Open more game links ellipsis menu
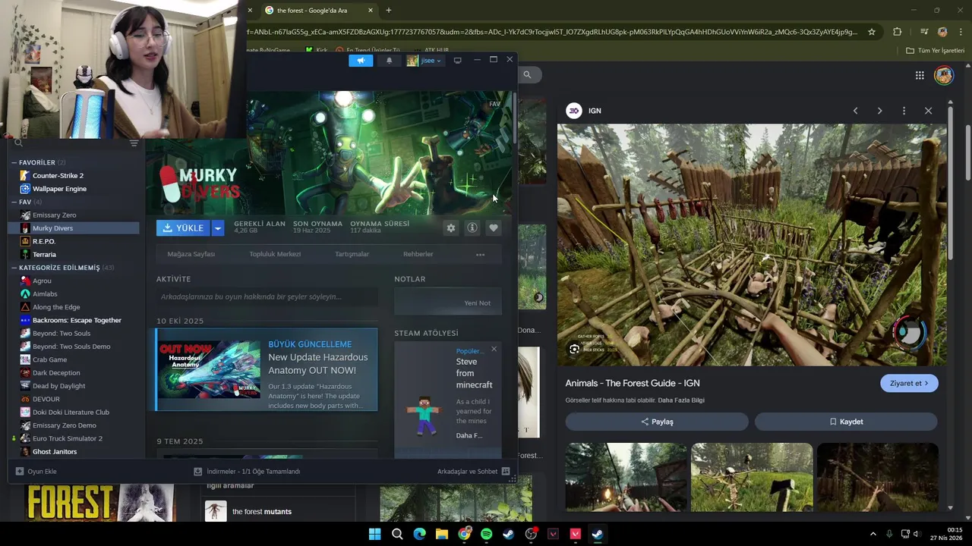This screenshot has width=972, height=546. [480, 255]
